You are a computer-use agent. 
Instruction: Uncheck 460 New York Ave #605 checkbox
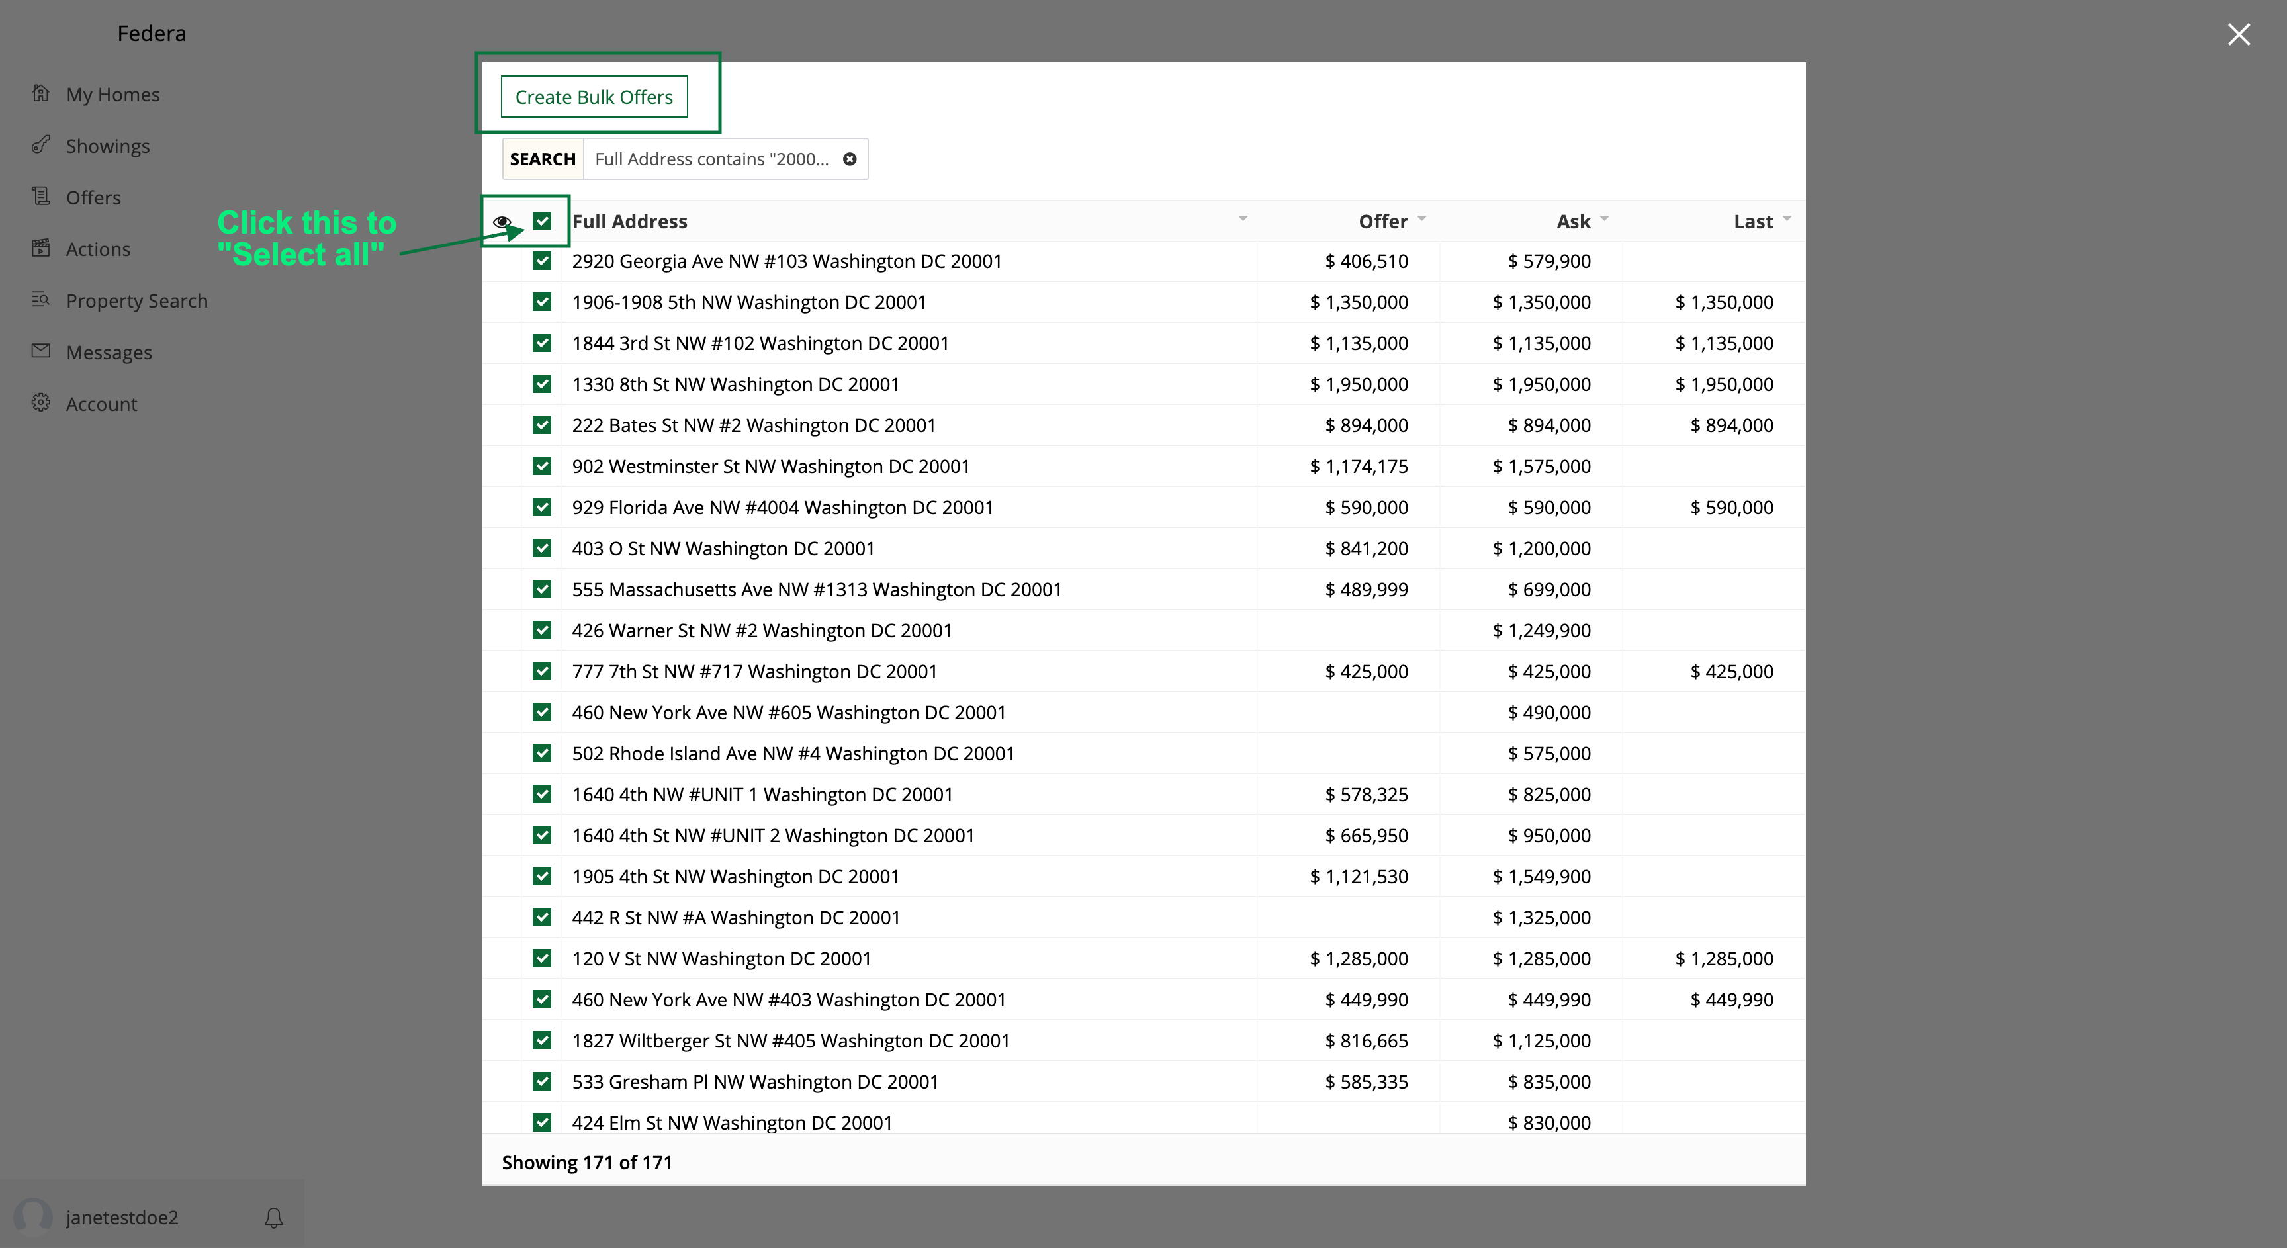[x=541, y=712]
